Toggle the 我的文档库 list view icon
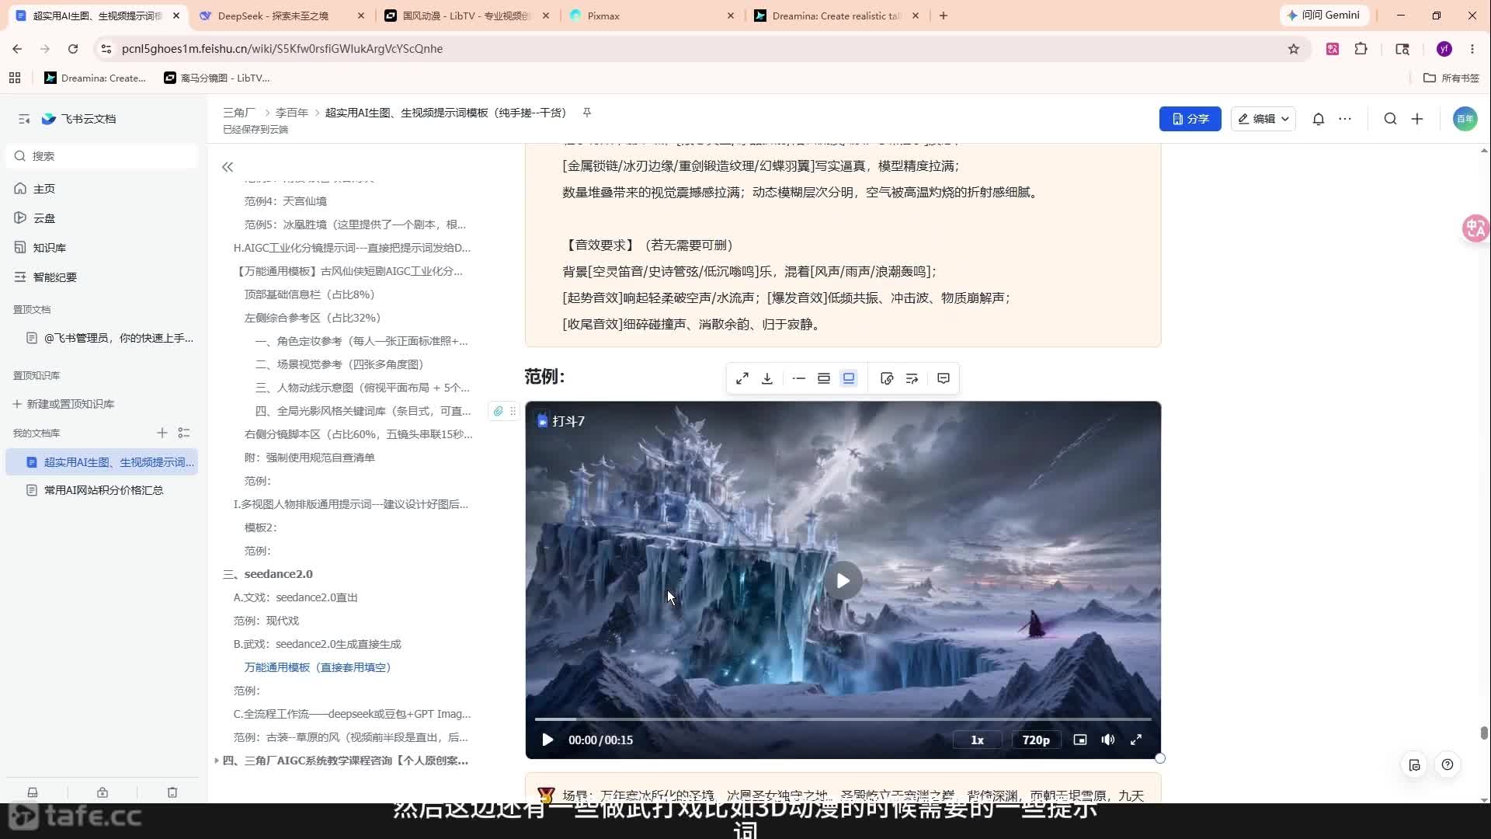Viewport: 1491px width, 839px height. pos(184,433)
